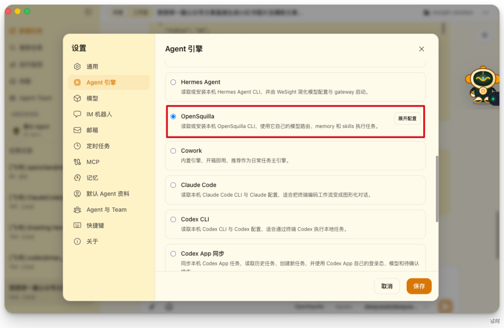
Task: Close the settings dialog with X
Action: [x=421, y=49]
